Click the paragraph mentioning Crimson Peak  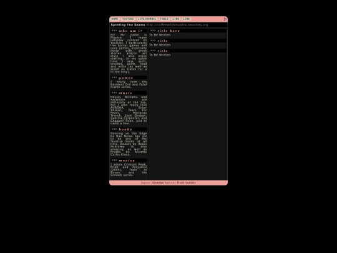(x=129, y=170)
